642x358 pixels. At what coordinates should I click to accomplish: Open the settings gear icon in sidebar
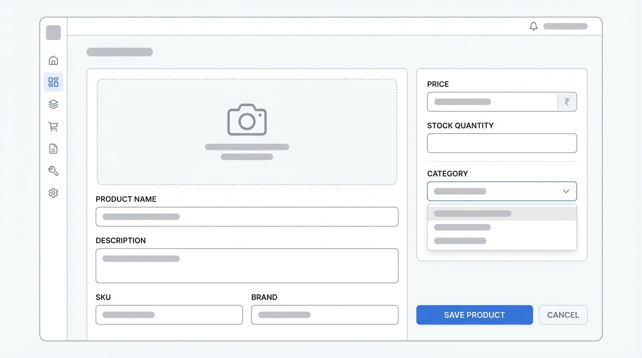[53, 193]
